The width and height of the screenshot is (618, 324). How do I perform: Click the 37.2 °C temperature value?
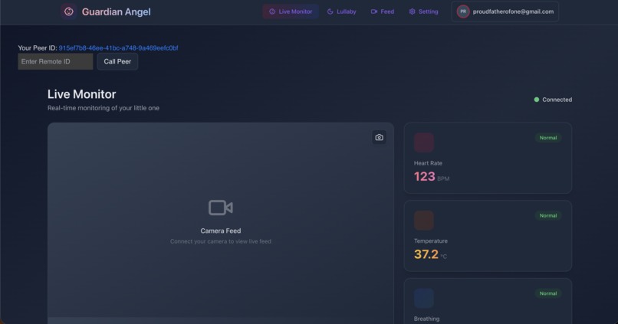pos(430,255)
